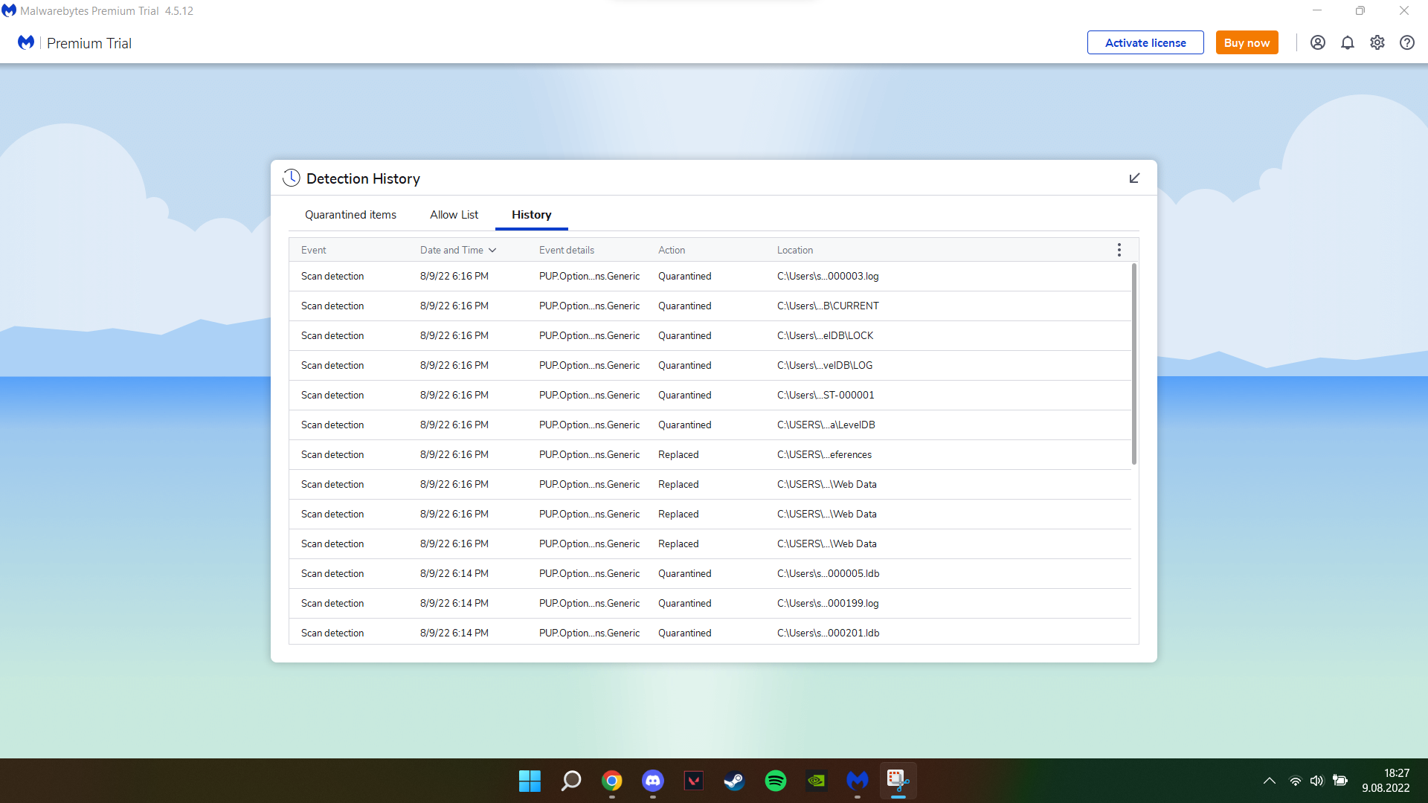Click the detection list vertical scrollbar
1428x803 pixels.
[x=1133, y=364]
